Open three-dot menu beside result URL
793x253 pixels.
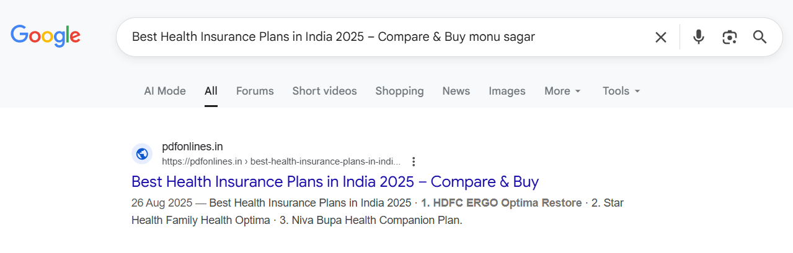click(414, 161)
